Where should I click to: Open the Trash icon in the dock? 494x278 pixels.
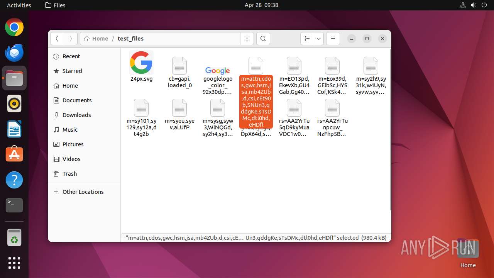point(14,237)
